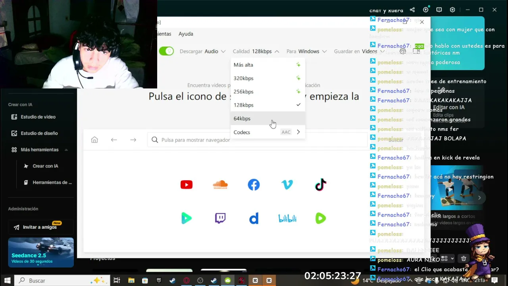Viewport: 508px width, 286px height.
Task: Open Epic Games launcher from the taskbar
Action: coord(159,280)
